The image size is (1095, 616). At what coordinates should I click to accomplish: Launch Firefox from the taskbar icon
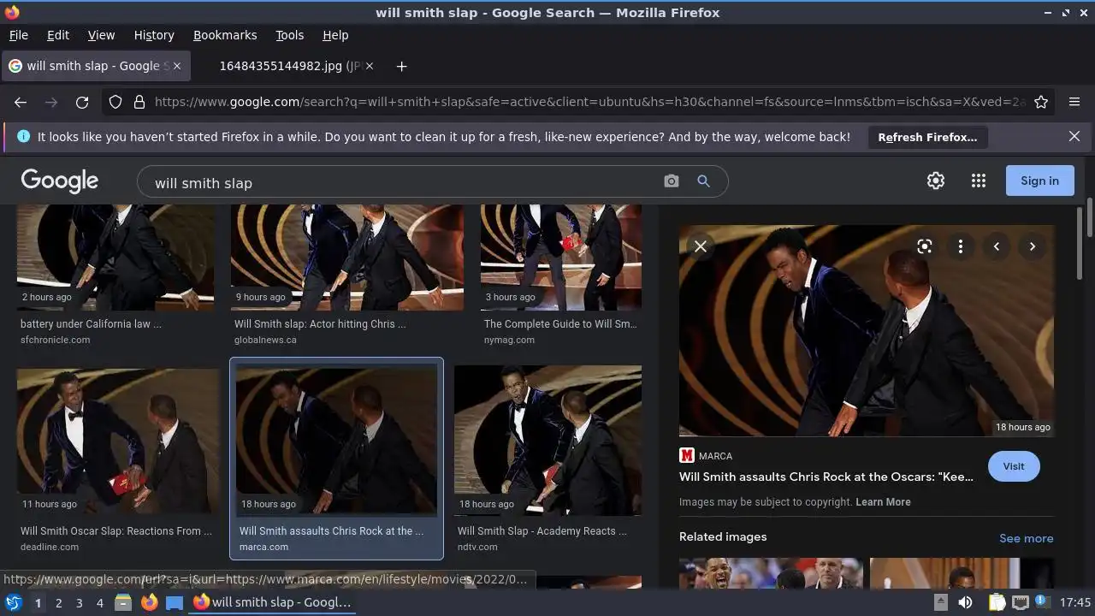(x=149, y=602)
